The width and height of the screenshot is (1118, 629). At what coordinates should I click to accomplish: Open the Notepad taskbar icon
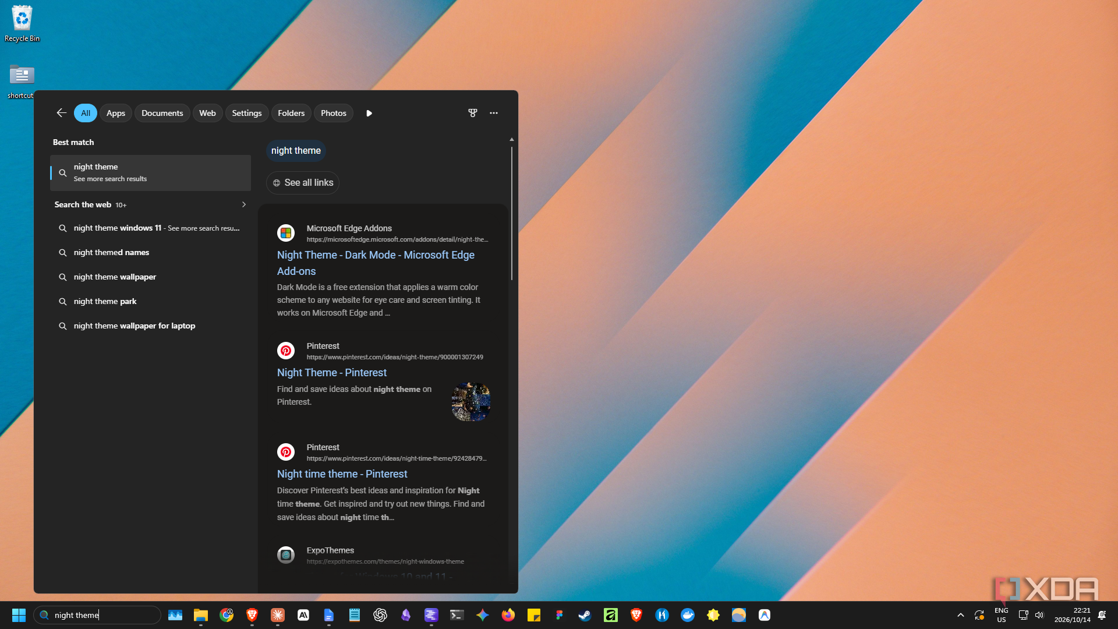355,615
